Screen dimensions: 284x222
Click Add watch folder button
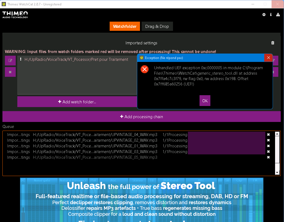77,102
